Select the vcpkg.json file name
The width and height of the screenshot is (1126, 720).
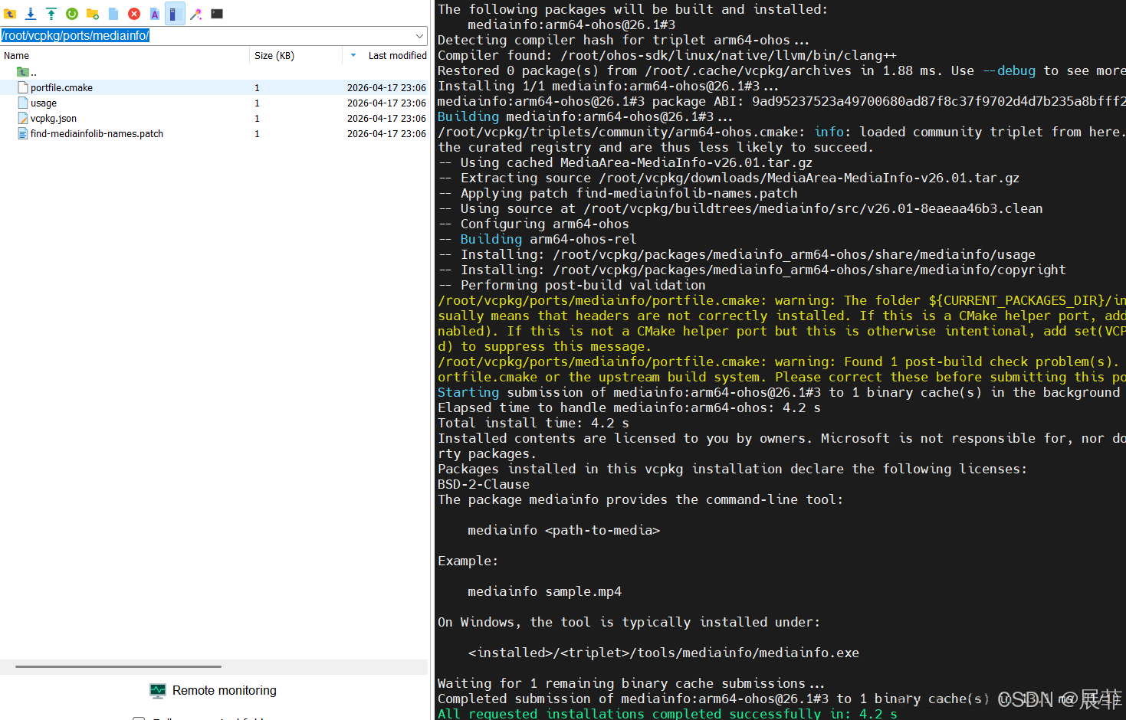point(54,119)
